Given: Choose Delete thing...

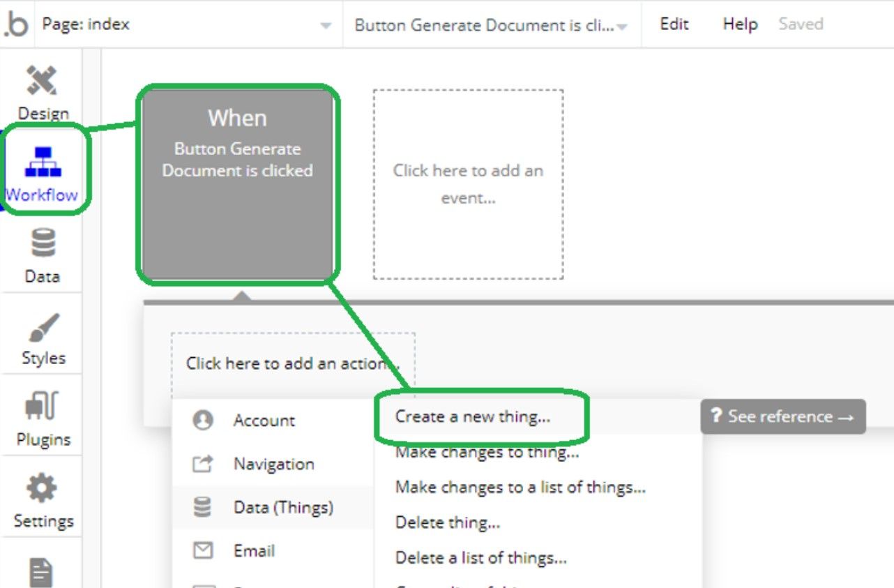Looking at the screenshot, I should point(448,522).
